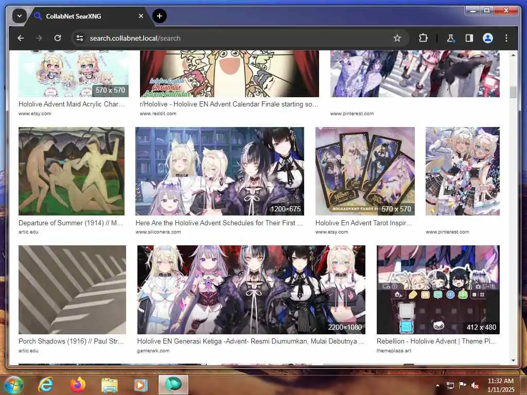Open the Action Center flag icon
This screenshot has width=527, height=395.
tap(463, 385)
